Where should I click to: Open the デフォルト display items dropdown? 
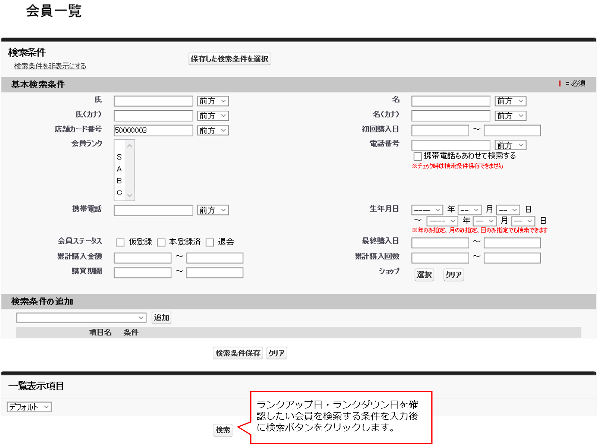click(x=29, y=407)
